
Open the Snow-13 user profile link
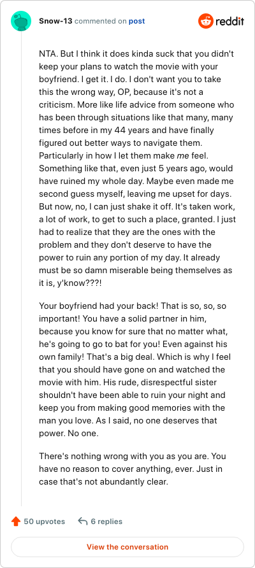coord(55,21)
